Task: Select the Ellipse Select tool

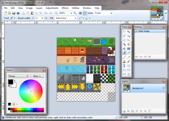Action: click(x=124, y=40)
